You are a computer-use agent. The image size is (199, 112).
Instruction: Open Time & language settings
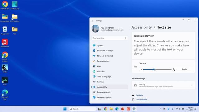[109, 77]
